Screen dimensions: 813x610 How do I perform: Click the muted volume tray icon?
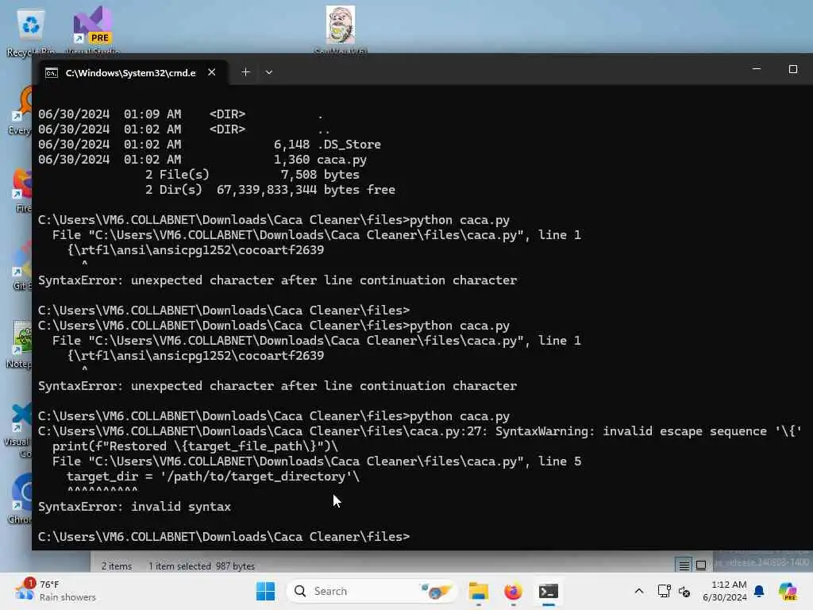click(x=684, y=591)
